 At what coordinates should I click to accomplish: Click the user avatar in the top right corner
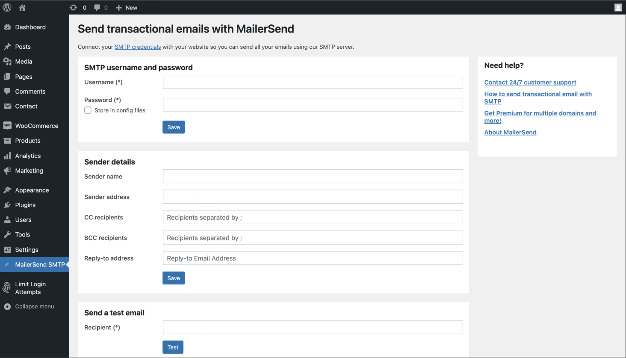click(x=618, y=7)
